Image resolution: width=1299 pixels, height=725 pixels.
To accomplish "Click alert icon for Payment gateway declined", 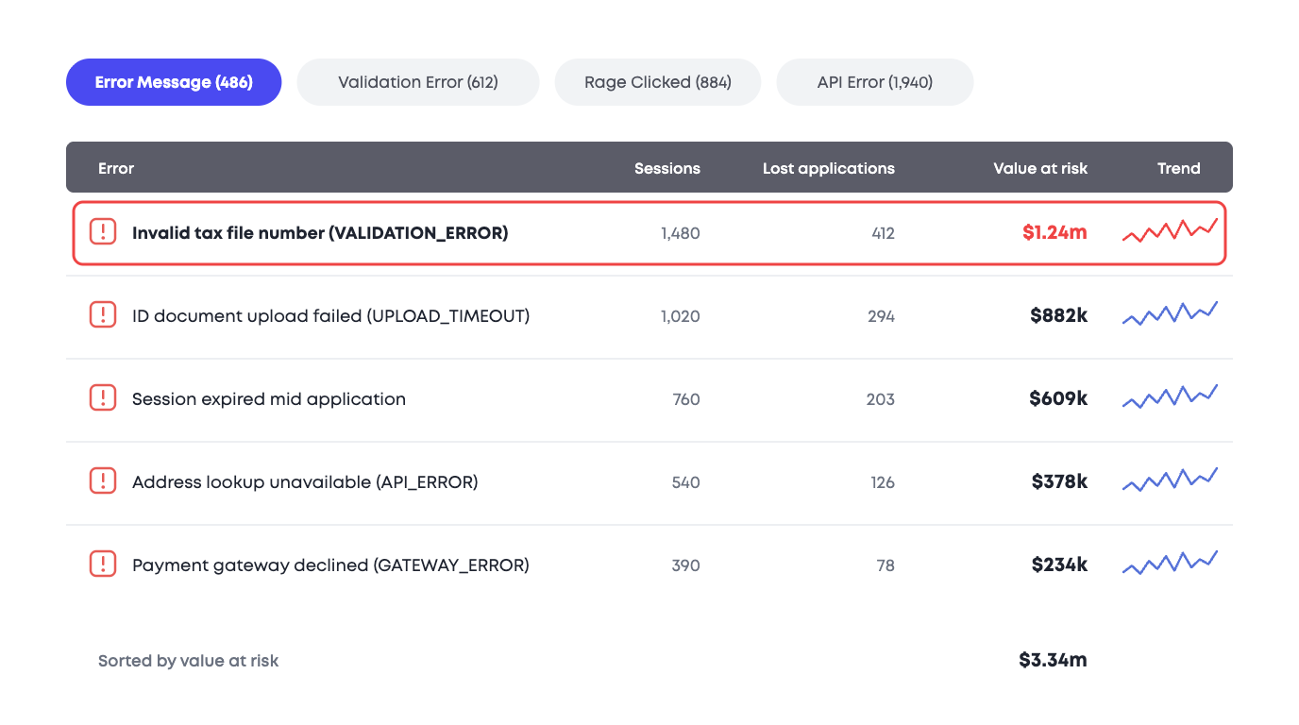I will pos(103,565).
